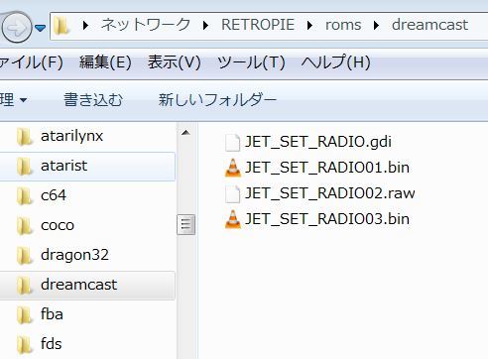Open the recent locations dropdown arrow

(x=40, y=28)
